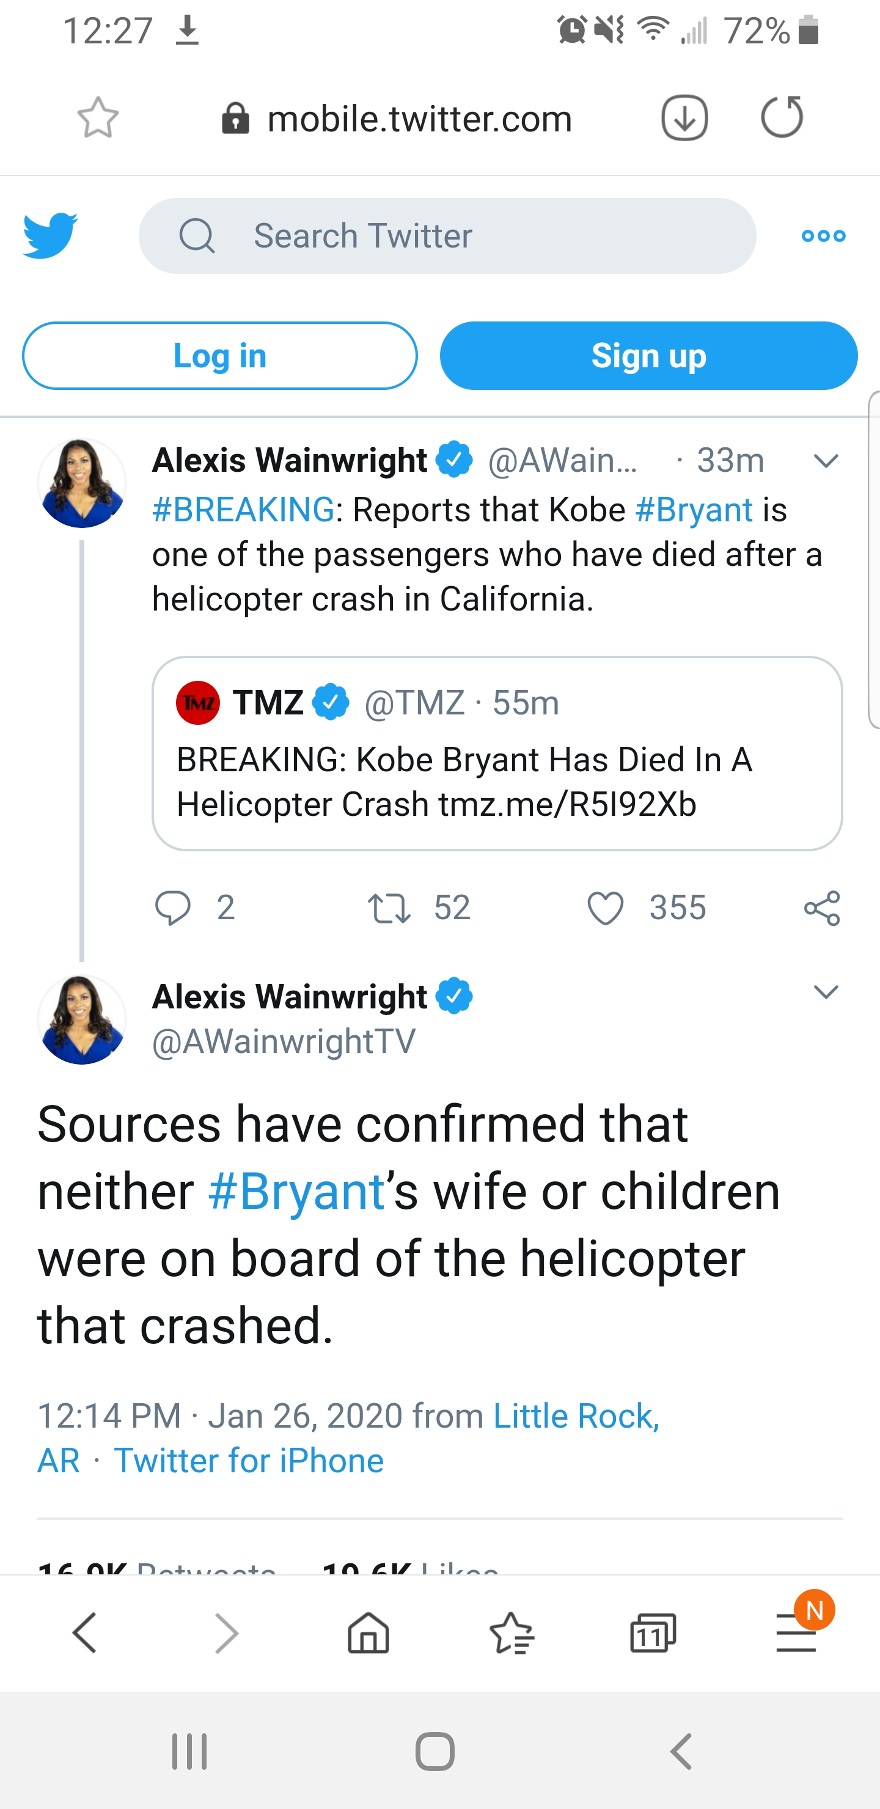Image resolution: width=880 pixels, height=1809 pixels.
Task: Open the browser downloads icon in address bar
Action: (684, 117)
